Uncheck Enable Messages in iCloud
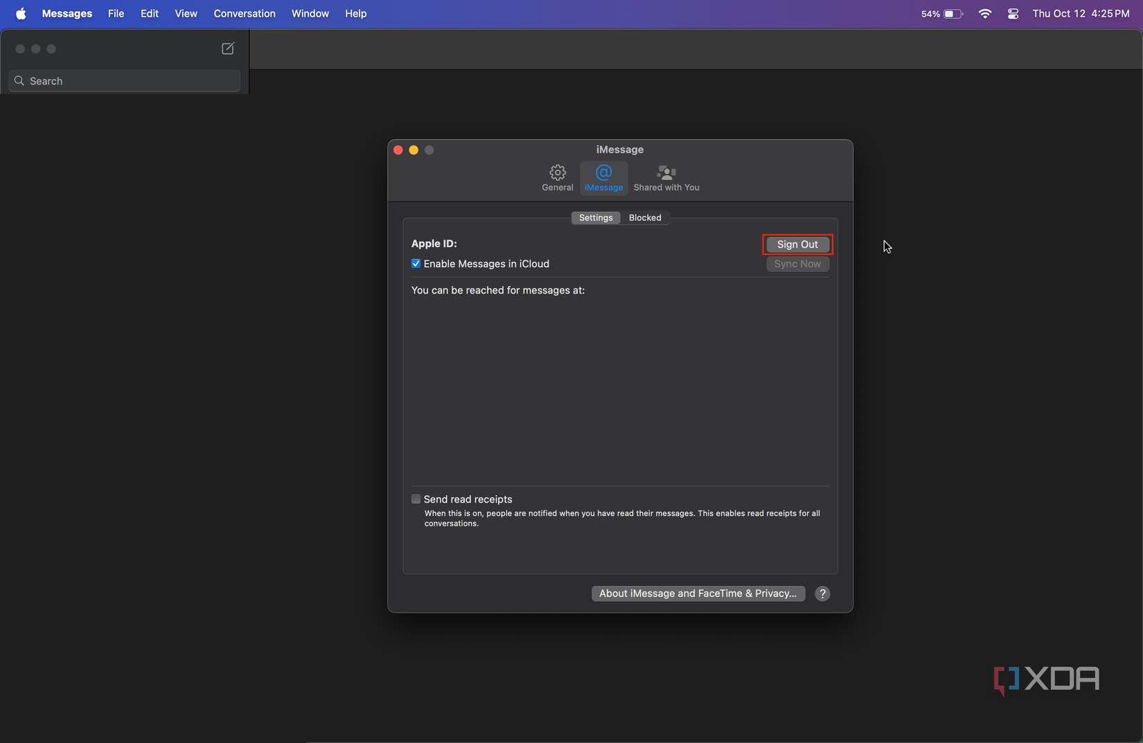The width and height of the screenshot is (1143, 743). pyautogui.click(x=416, y=264)
